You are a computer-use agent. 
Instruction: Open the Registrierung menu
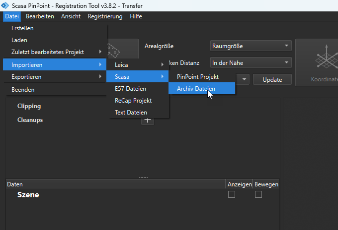coord(105,16)
